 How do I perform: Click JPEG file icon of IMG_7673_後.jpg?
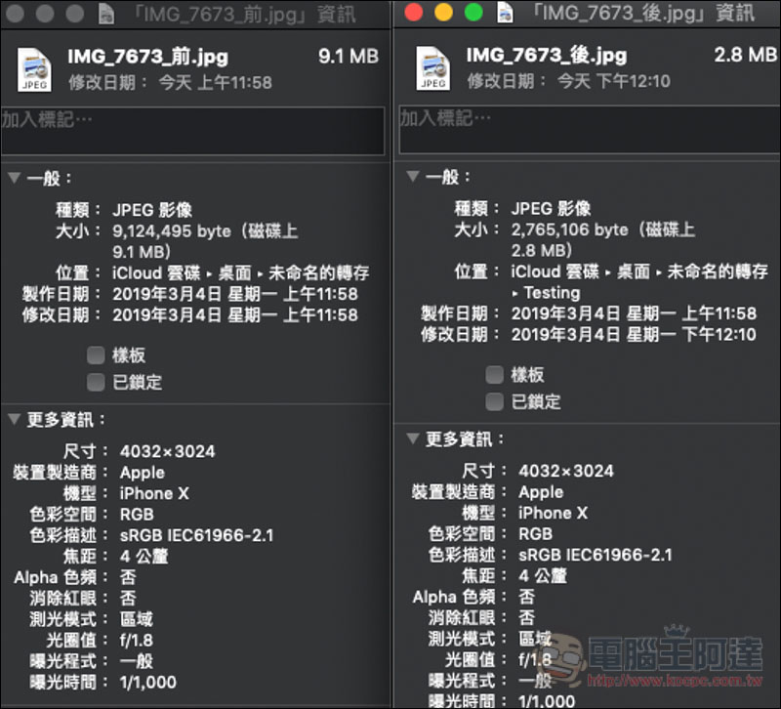pos(432,68)
